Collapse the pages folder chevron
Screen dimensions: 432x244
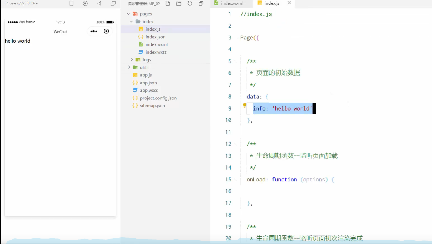128,14
